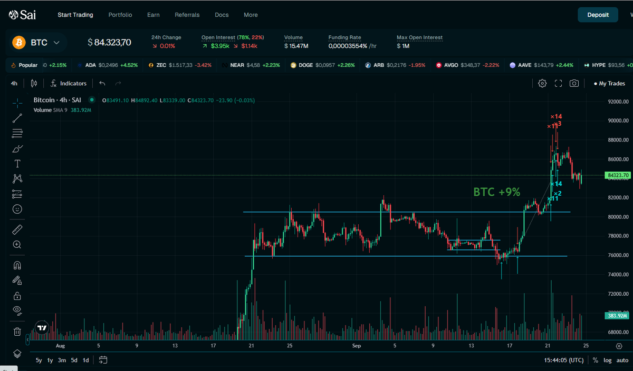Select the AVGO ticker entry
Viewport: 633px width, 371px height.
click(x=467, y=65)
